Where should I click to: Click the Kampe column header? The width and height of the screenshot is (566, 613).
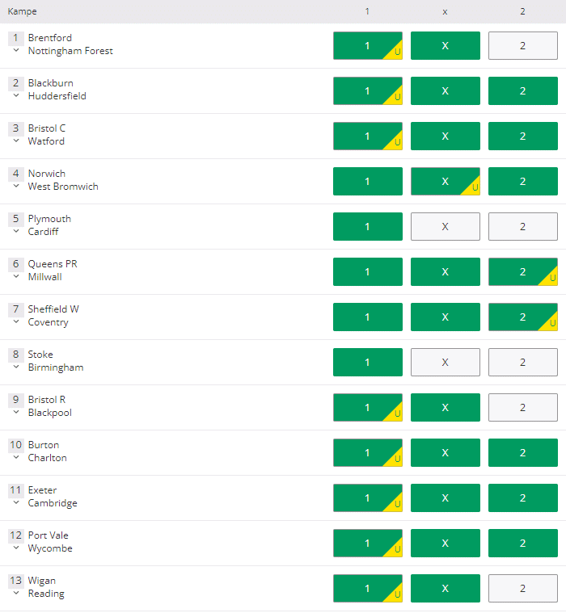pos(23,11)
